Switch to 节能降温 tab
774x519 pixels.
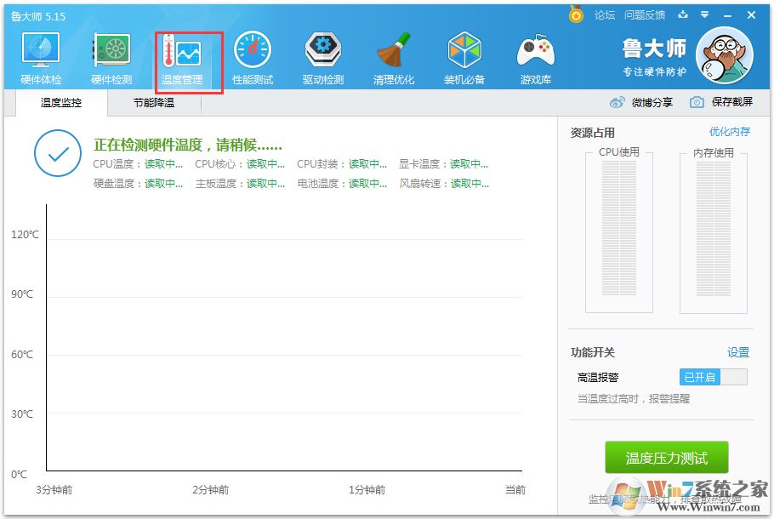(x=154, y=103)
